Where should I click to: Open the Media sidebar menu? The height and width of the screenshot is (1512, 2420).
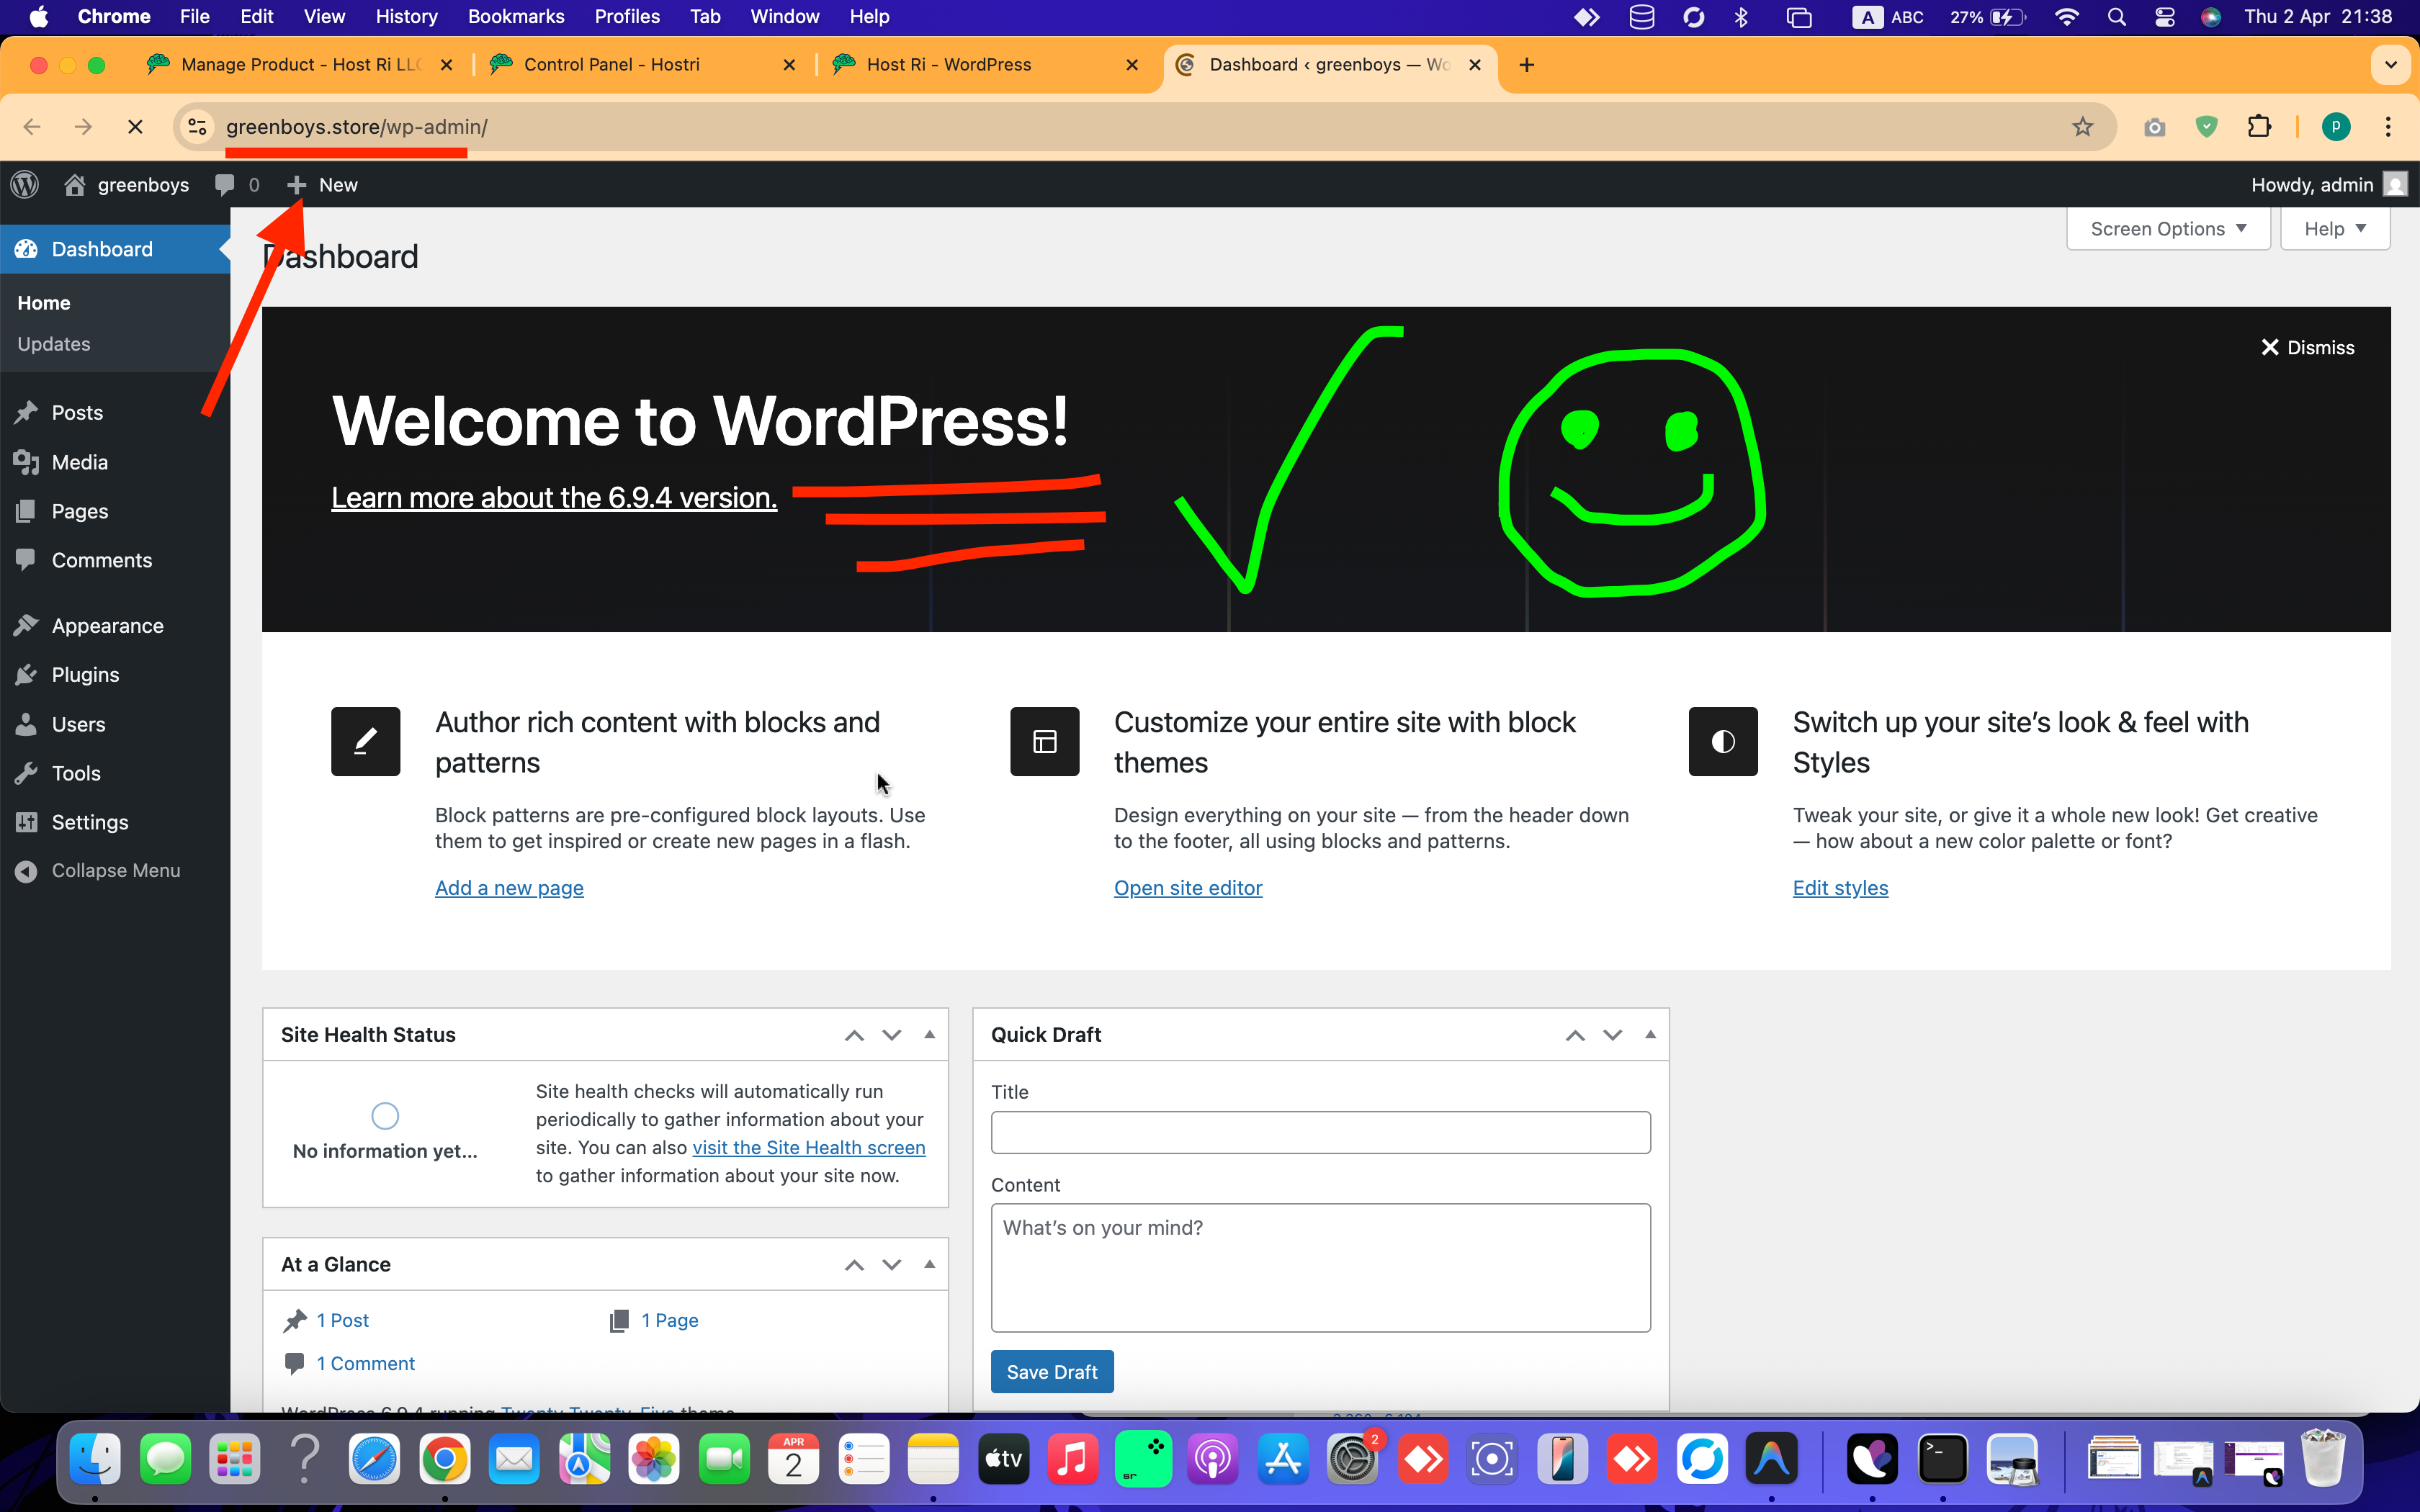(79, 462)
